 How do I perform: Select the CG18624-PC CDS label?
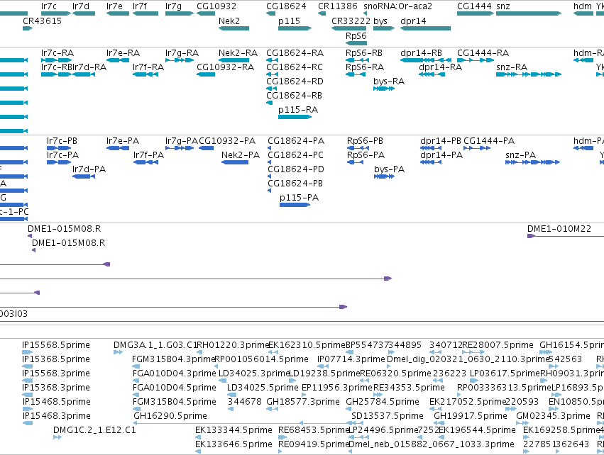point(295,155)
